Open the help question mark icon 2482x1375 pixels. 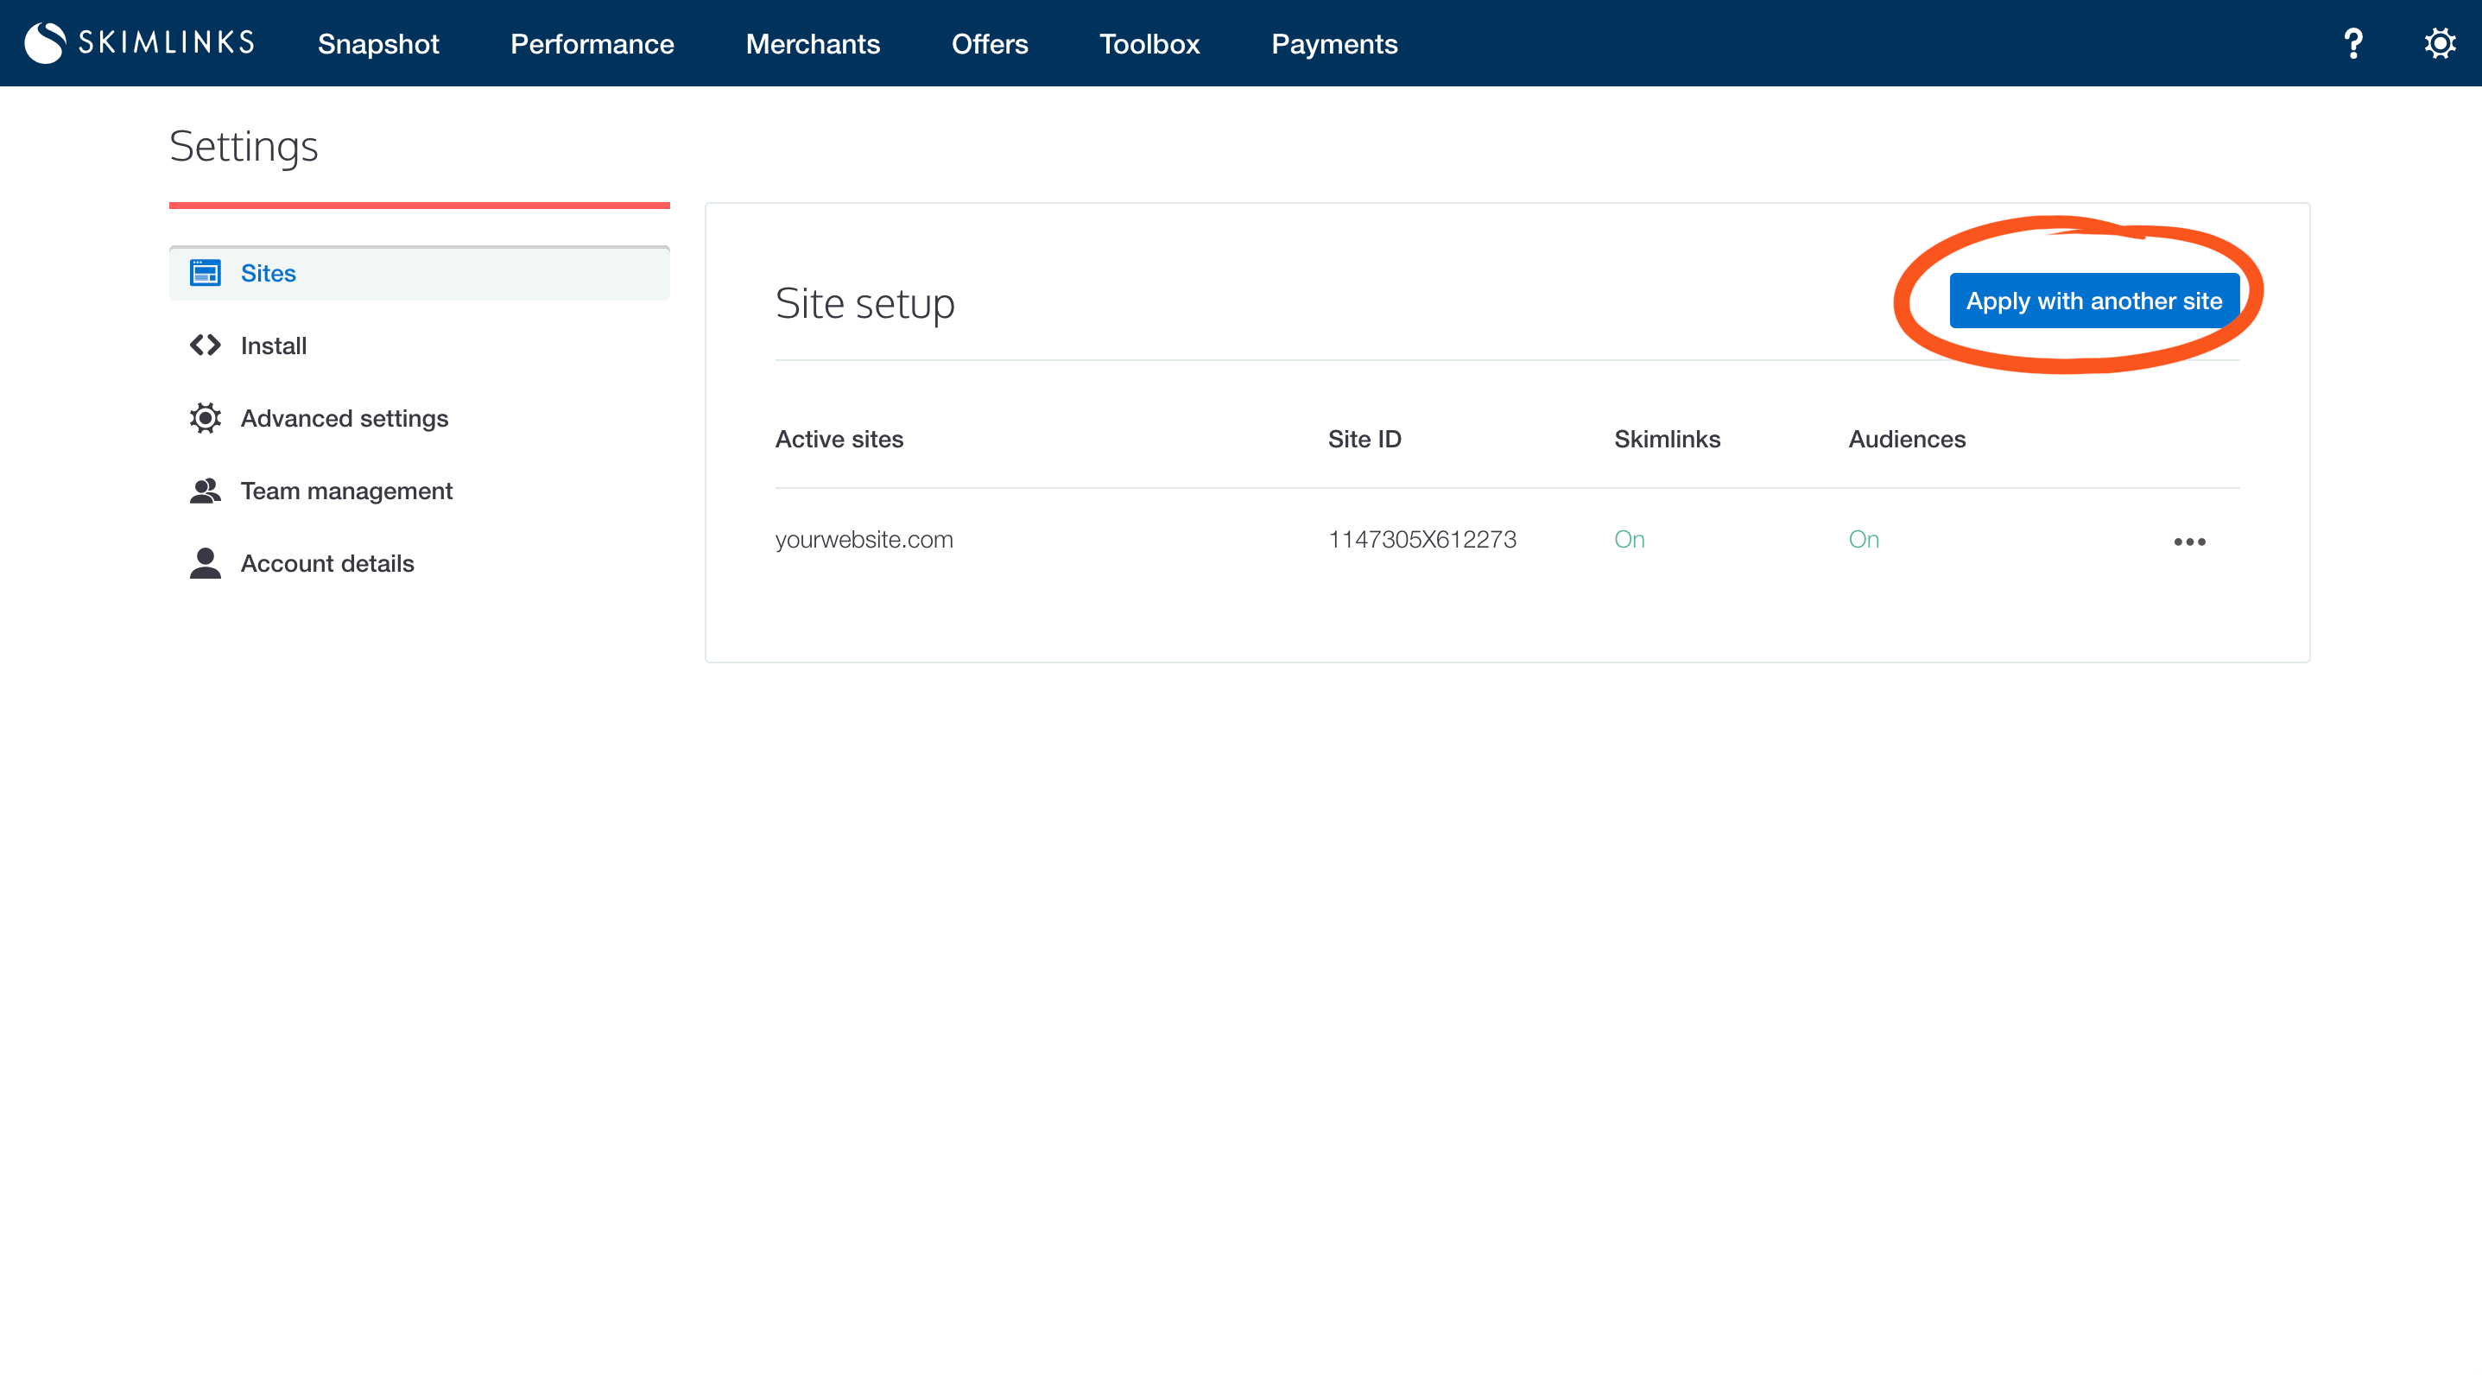click(x=2352, y=43)
